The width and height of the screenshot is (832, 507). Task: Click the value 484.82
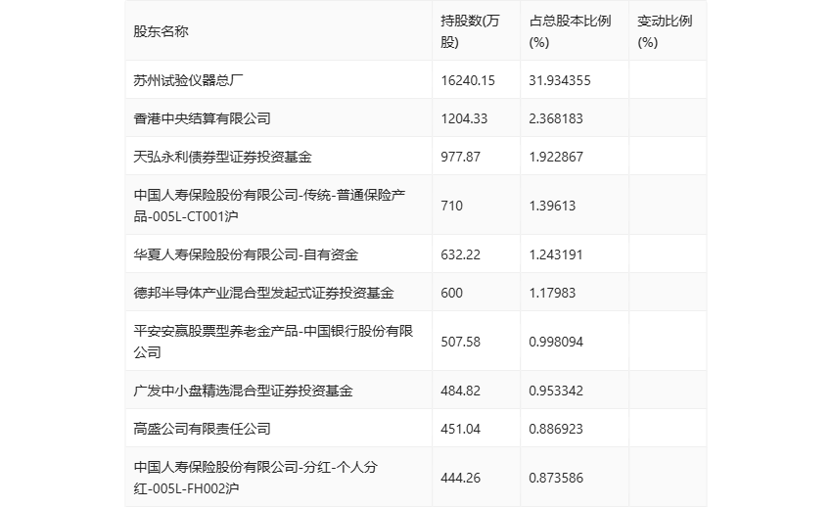(460, 391)
